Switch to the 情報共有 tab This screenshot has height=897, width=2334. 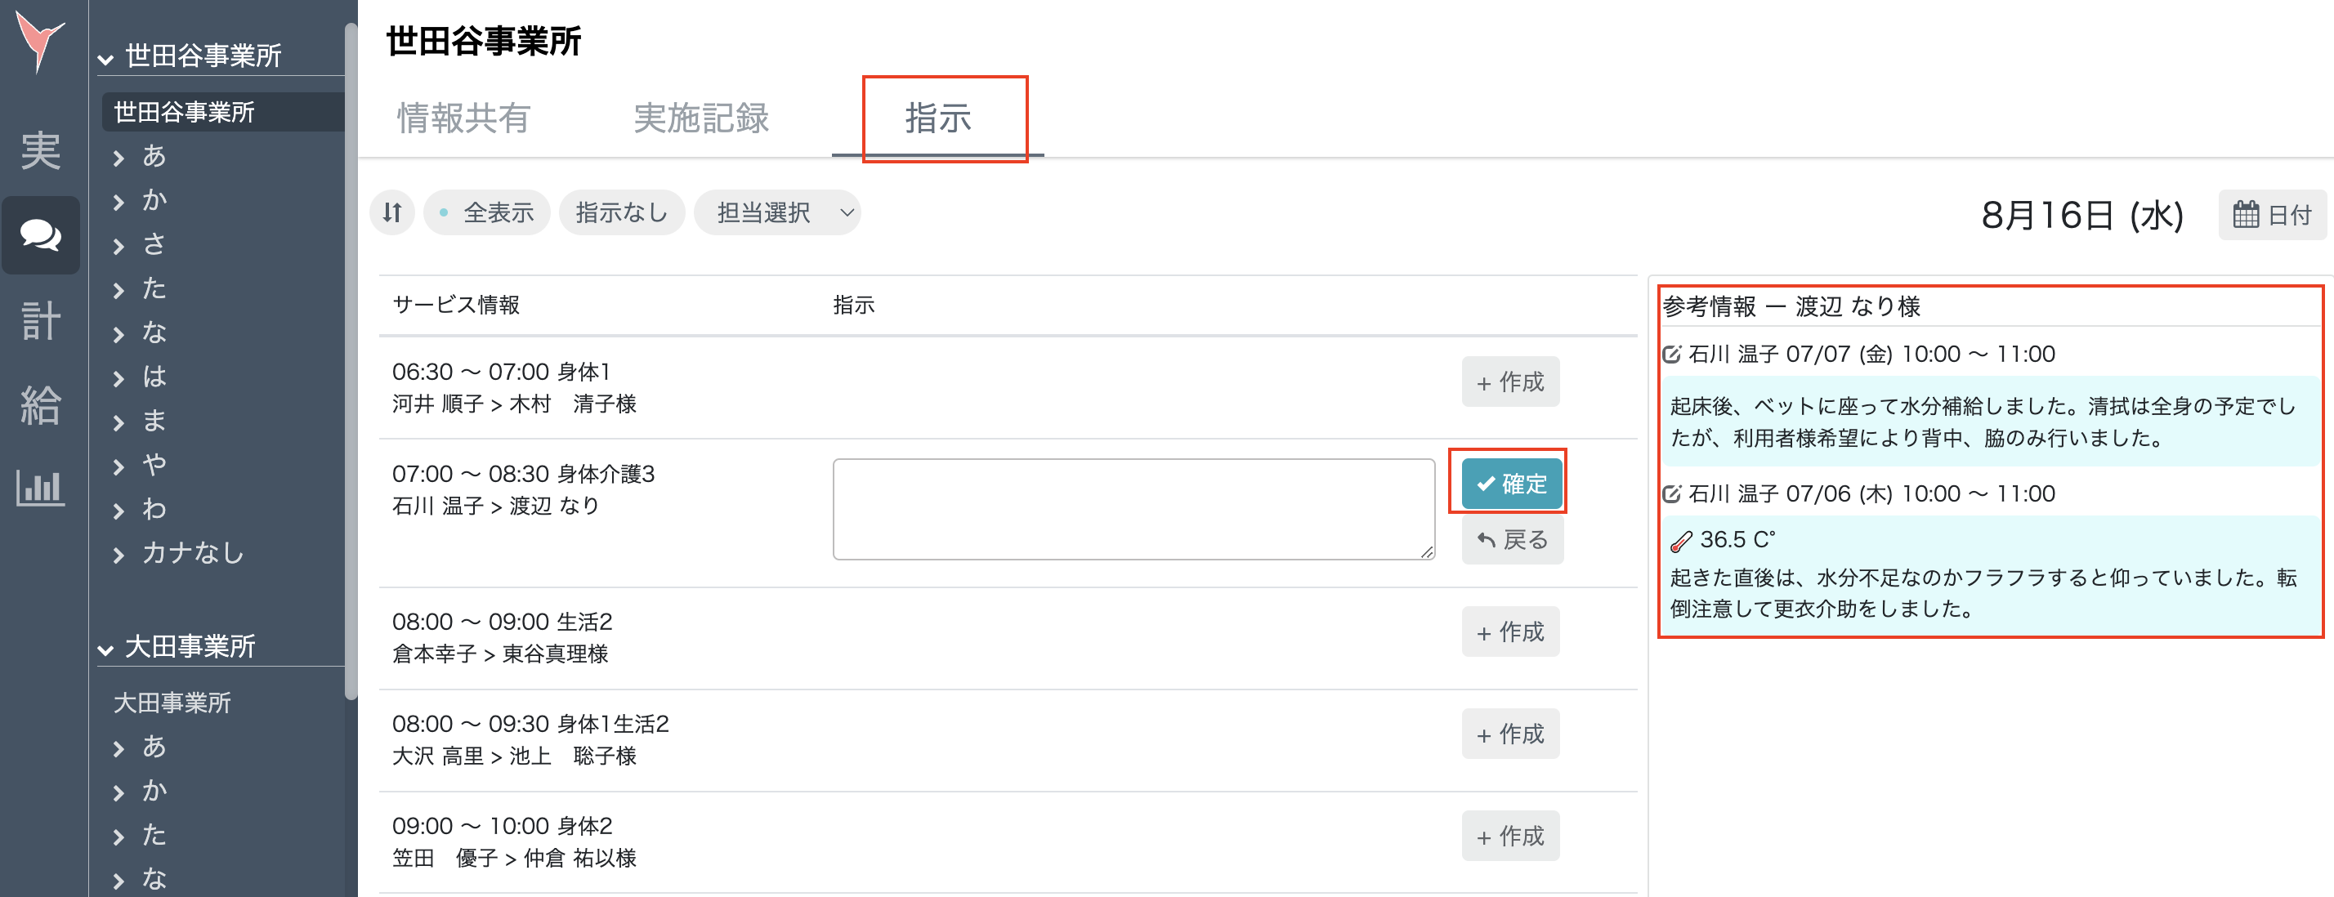463,118
